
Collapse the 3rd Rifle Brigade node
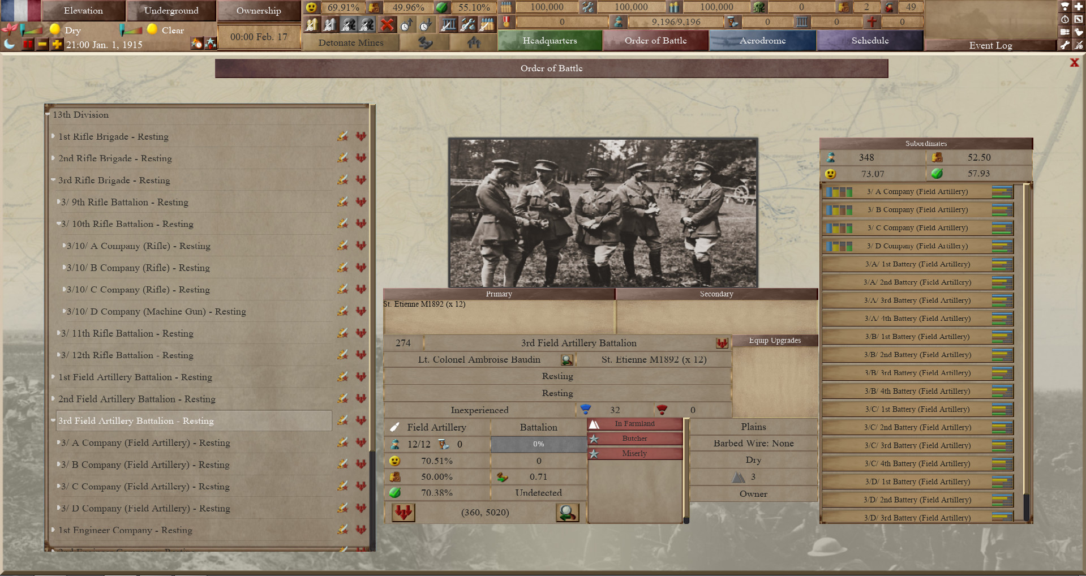pos(53,180)
